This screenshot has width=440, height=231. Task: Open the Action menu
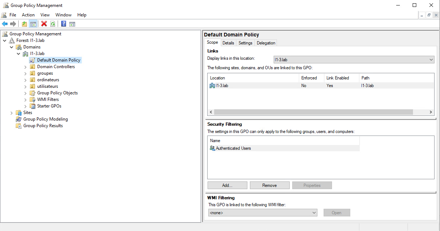coord(28,15)
